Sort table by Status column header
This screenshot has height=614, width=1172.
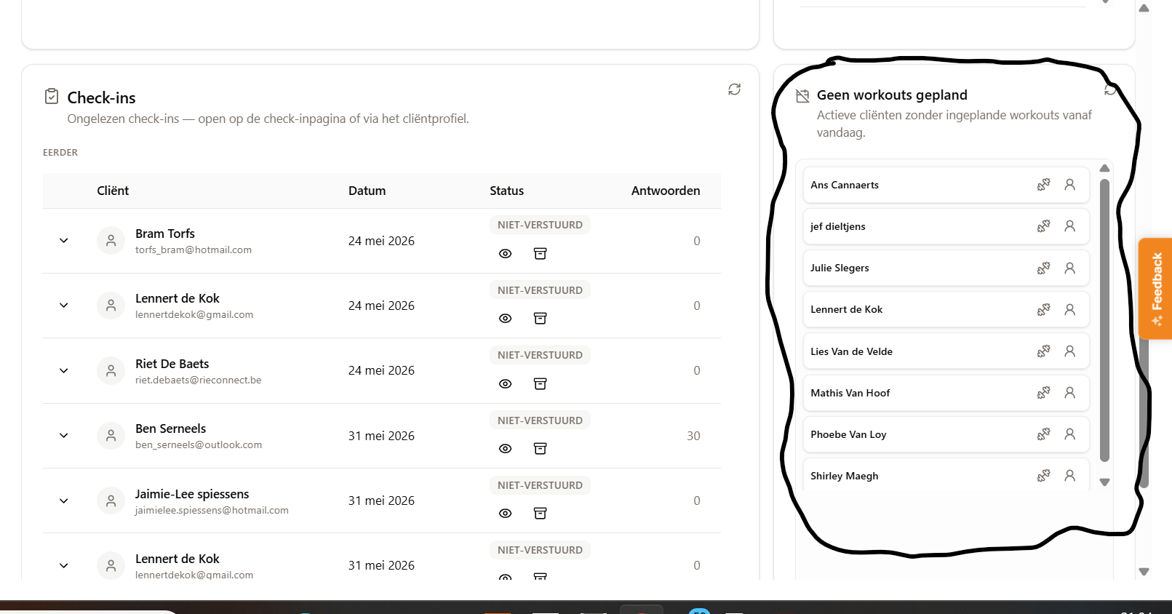click(506, 191)
